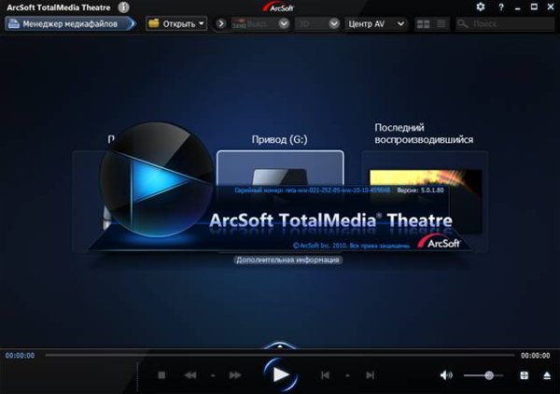Image resolution: width=560 pixels, height=394 pixels.
Task: Open the Media file manager (Менеджер медиафайлов)
Action: click(70, 24)
